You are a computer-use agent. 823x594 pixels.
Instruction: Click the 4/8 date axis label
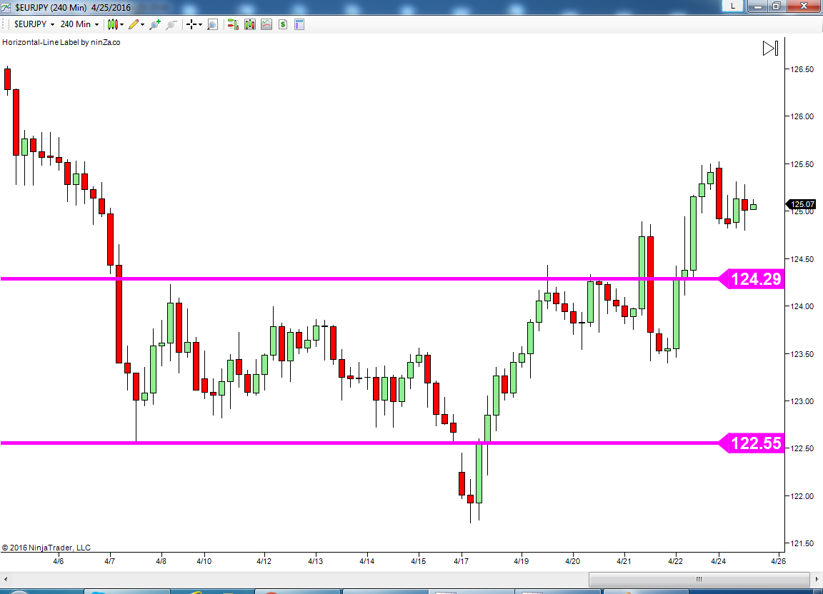(x=161, y=561)
